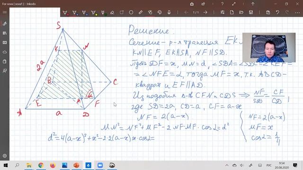Launch Firefox from taskbar
The height and width of the screenshot is (170, 303).
53,165
